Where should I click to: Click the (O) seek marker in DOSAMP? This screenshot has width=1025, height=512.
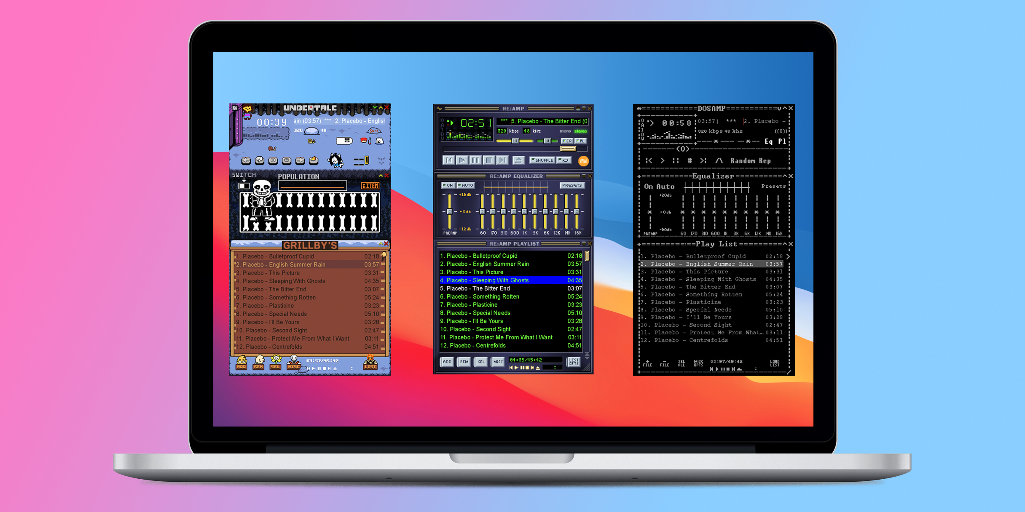(682, 149)
